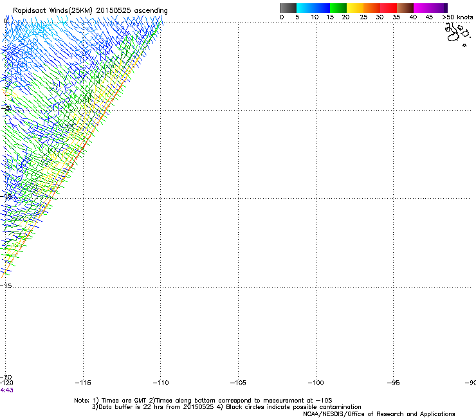Click the -5 latitude axis label
The height and width of the screenshot is (418, 476).
point(5,108)
